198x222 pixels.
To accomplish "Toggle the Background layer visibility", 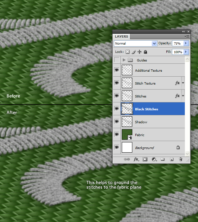I will coord(117,147).
